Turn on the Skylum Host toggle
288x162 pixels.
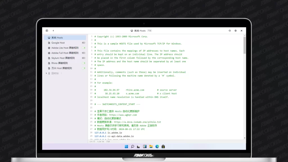84,58
